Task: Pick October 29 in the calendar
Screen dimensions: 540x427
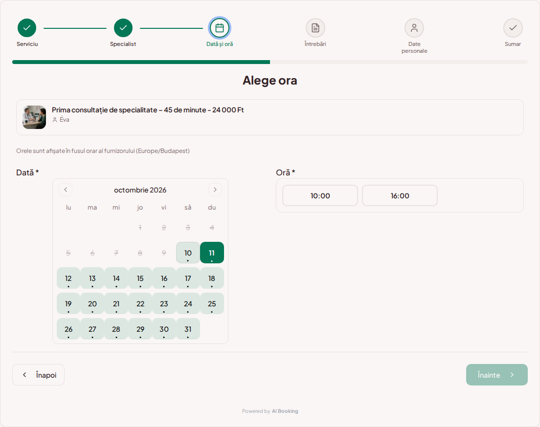Action: point(140,329)
